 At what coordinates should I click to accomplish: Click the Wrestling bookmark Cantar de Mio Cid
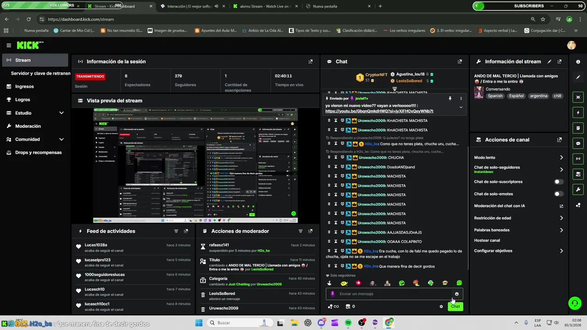(x=74, y=31)
